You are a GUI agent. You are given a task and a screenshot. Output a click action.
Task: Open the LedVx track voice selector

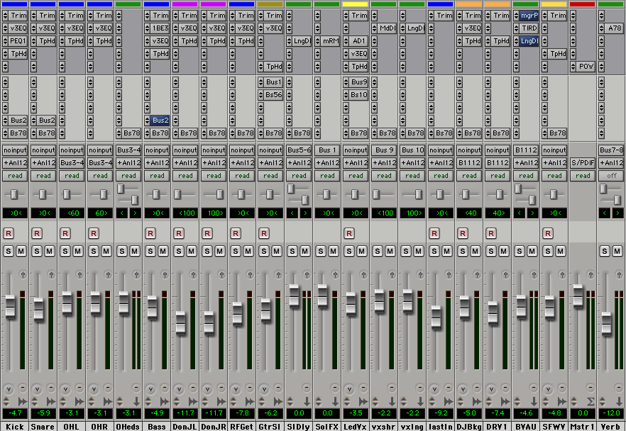click(349, 388)
